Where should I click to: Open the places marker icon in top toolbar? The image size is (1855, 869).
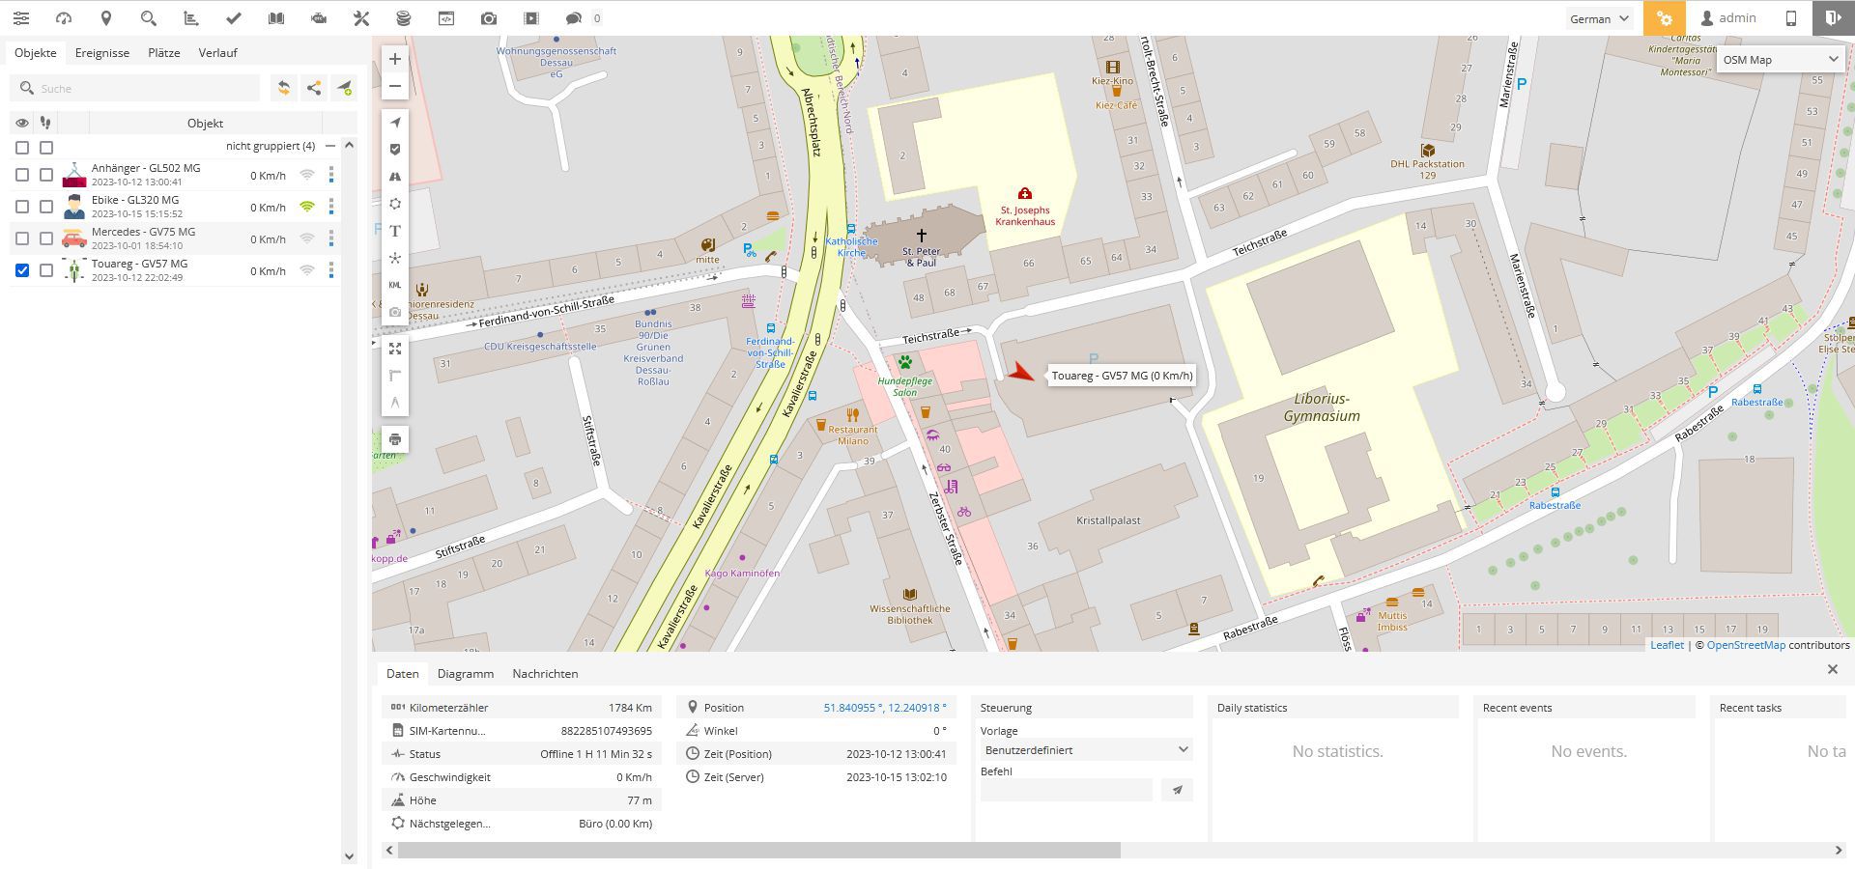tap(106, 18)
